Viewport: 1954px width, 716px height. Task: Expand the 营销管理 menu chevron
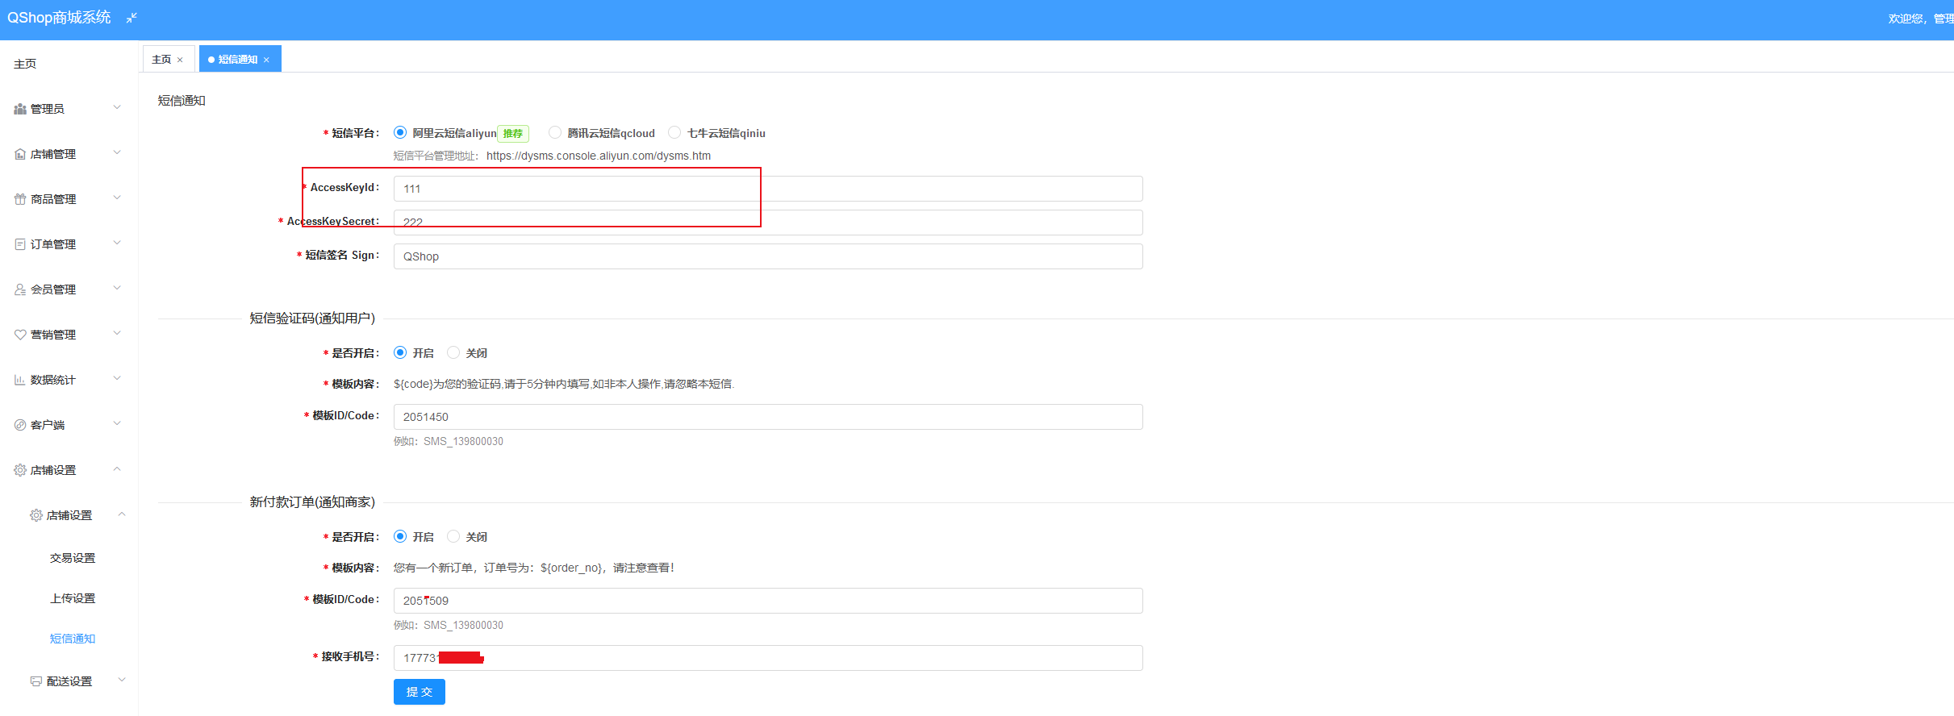[118, 333]
